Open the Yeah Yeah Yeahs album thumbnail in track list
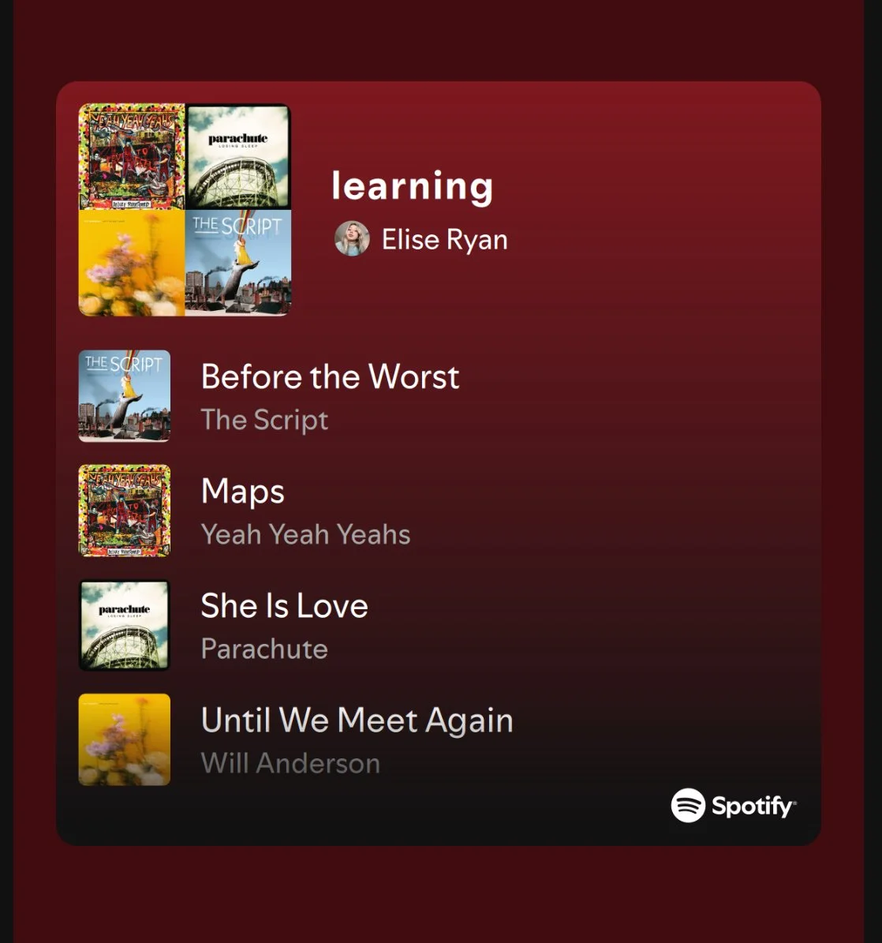882x943 pixels. pos(125,511)
